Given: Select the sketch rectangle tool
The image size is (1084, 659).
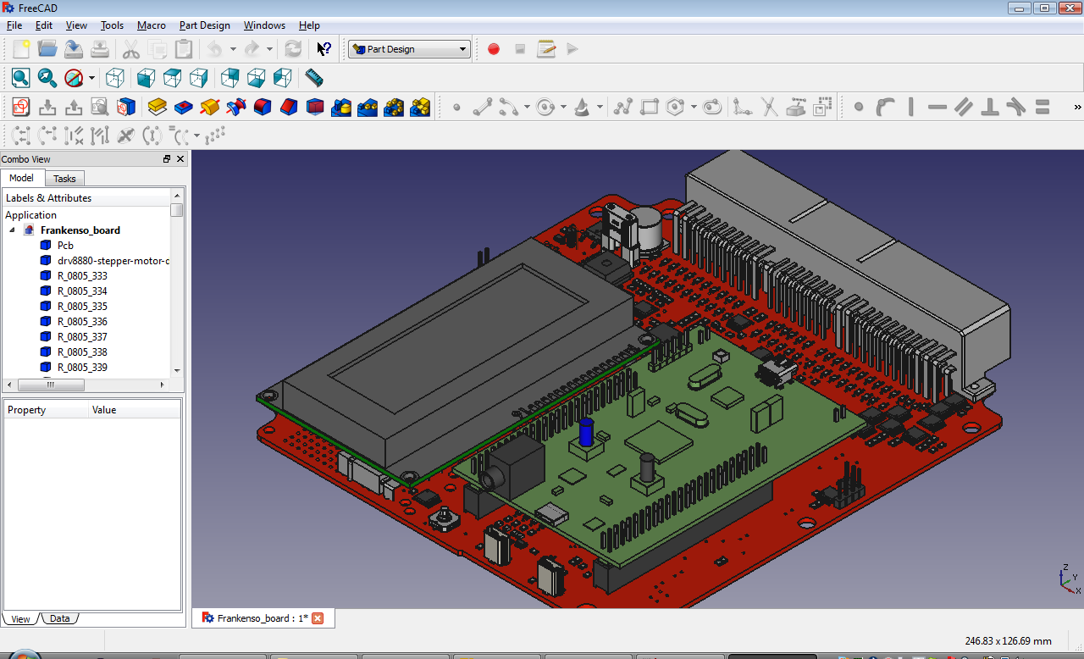Looking at the screenshot, I should (x=650, y=107).
